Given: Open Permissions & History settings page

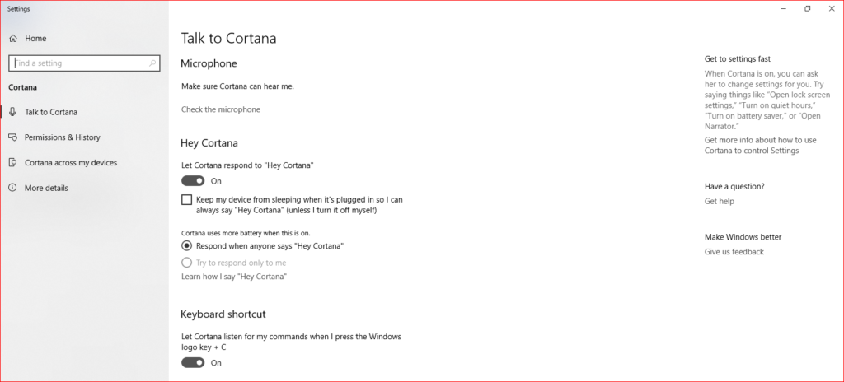Looking at the screenshot, I should coord(63,137).
